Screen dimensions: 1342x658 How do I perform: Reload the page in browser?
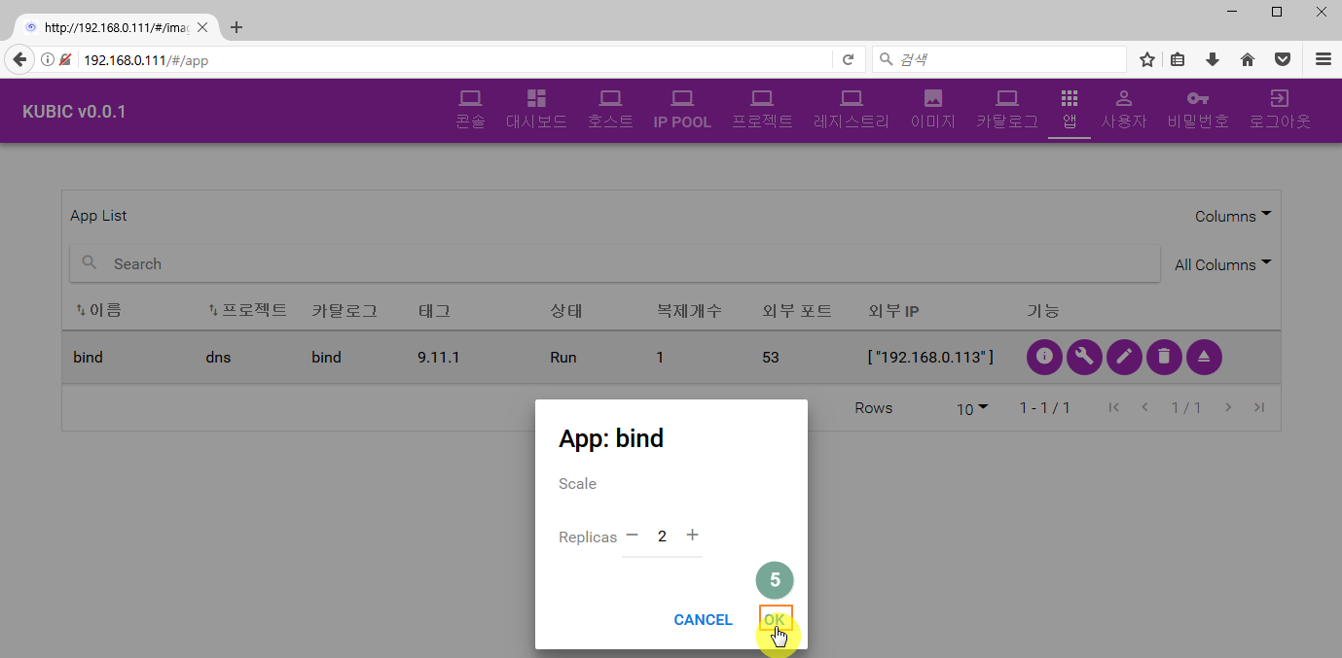[x=848, y=59]
